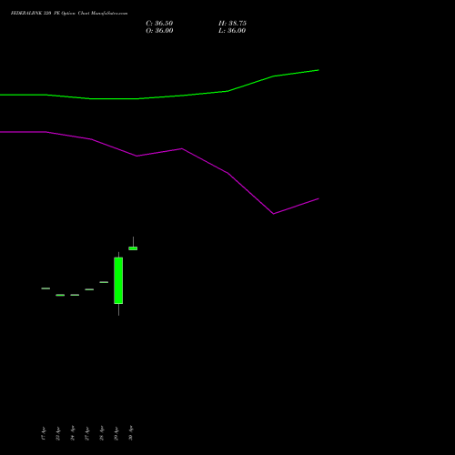
Task: Click the right end of purple line
Action: [318, 198]
